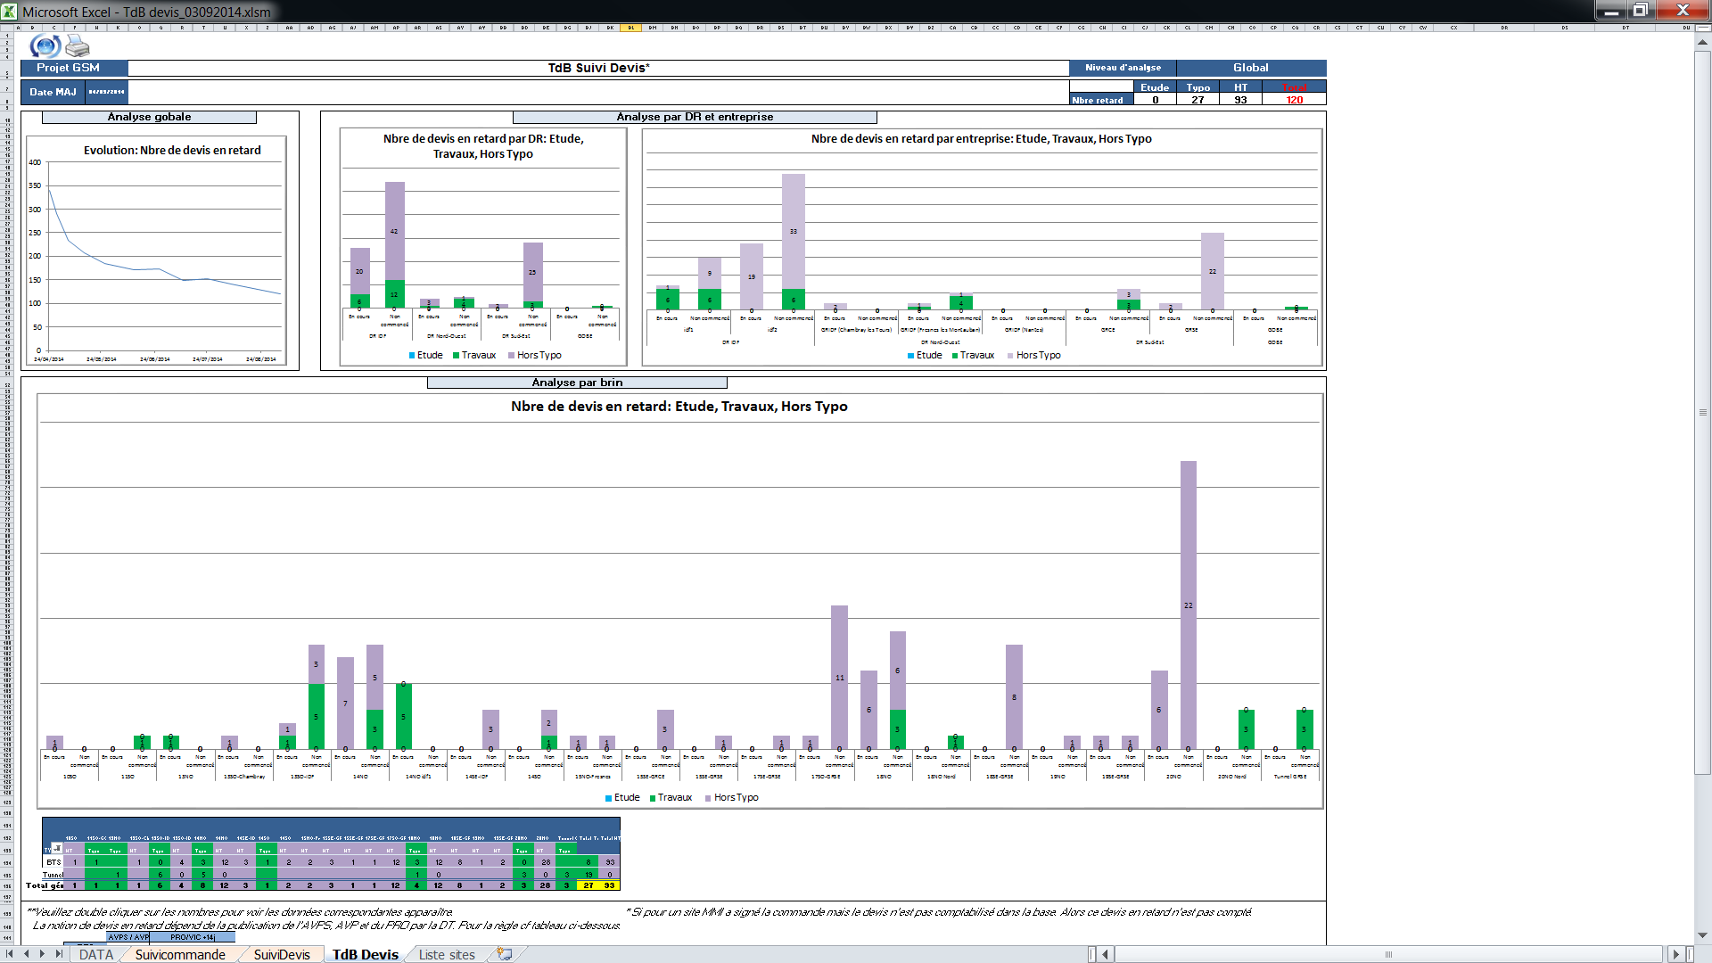Open the Suivicommande sheet tab
The image size is (1712, 963).
pyautogui.click(x=180, y=954)
